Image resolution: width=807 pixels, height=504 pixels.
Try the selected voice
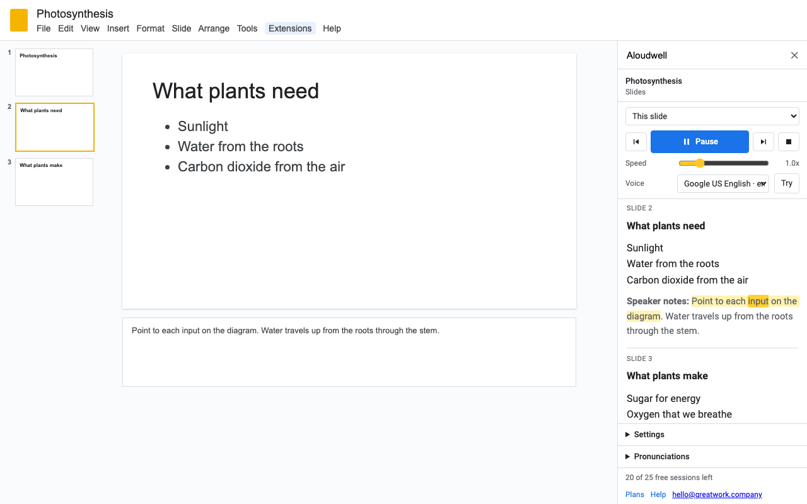click(x=787, y=183)
